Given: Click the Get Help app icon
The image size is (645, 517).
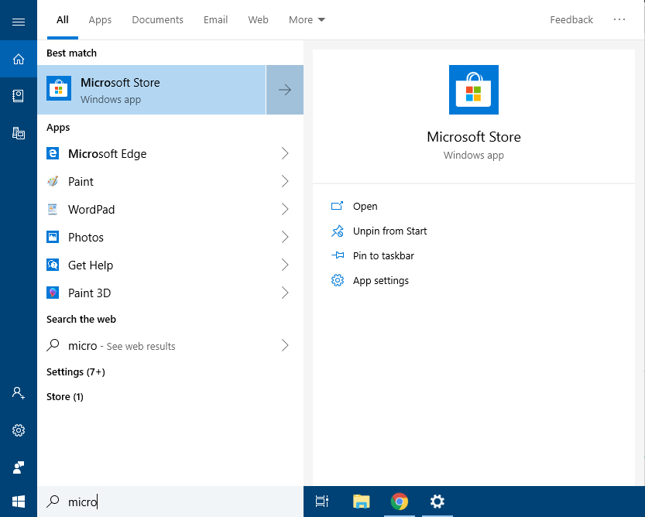Looking at the screenshot, I should point(53,265).
